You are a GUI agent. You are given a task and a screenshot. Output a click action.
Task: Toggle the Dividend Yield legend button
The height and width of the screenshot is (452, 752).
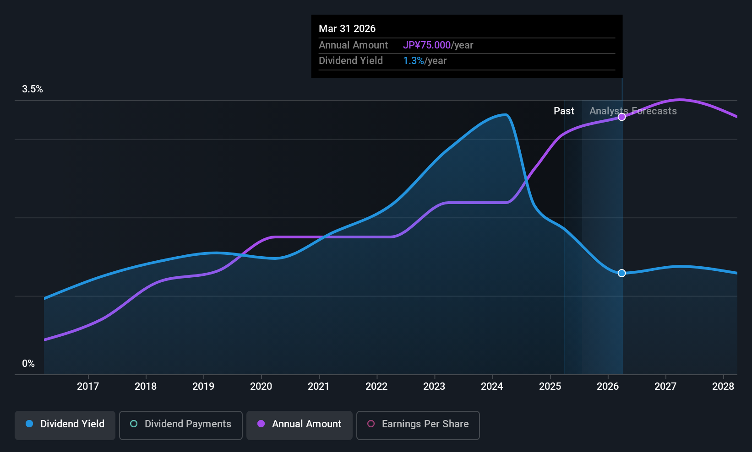(65, 425)
